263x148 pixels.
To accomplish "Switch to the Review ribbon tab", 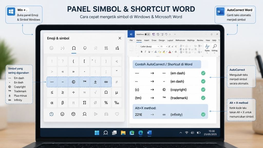I will tap(200, 40).
